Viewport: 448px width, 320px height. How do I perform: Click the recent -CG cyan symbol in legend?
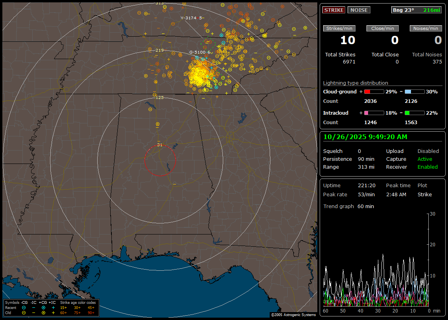(x=24, y=307)
